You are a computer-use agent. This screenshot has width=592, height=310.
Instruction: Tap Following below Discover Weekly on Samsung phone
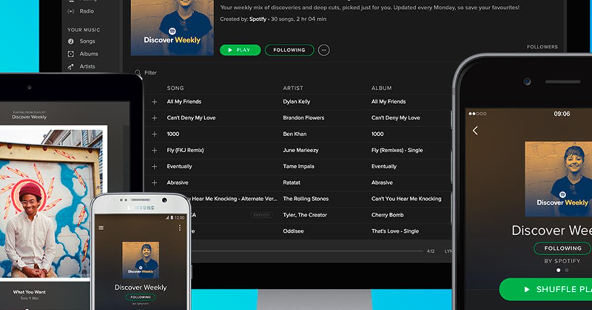(x=141, y=297)
